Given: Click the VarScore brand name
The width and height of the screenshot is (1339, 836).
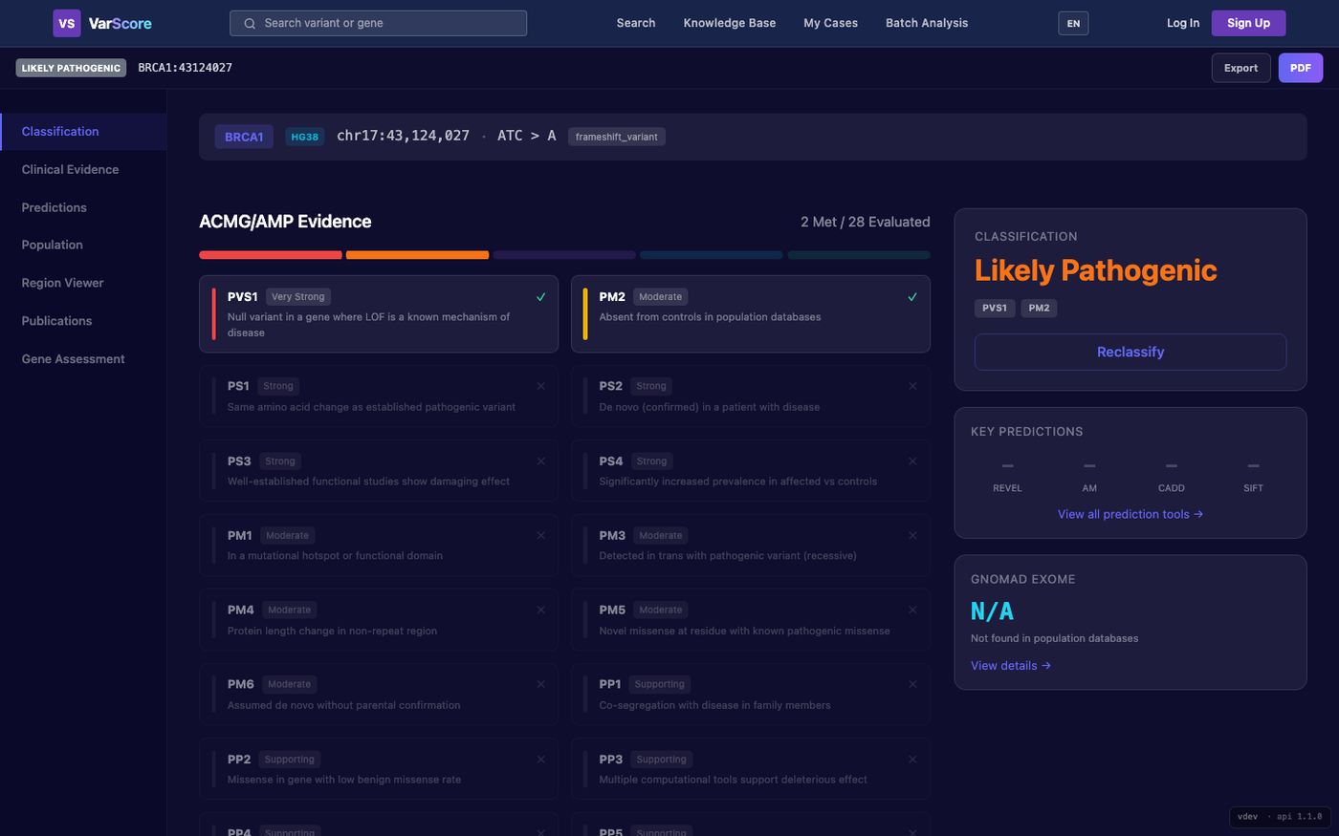Looking at the screenshot, I should click(x=121, y=23).
